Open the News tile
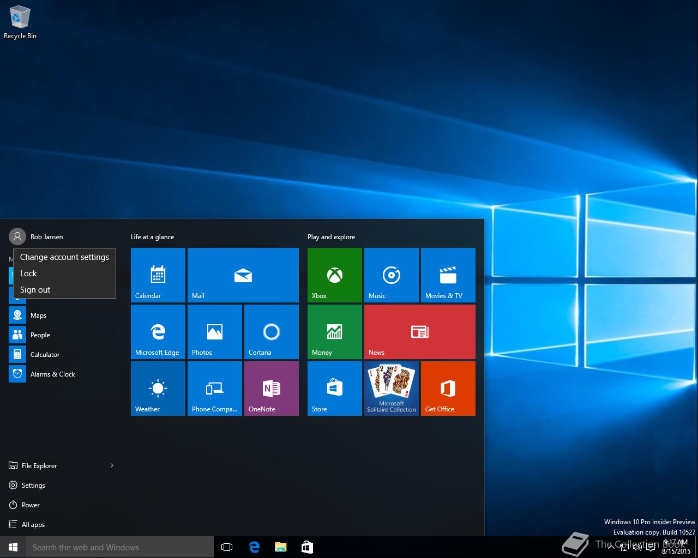The width and height of the screenshot is (698, 558). [x=420, y=332]
